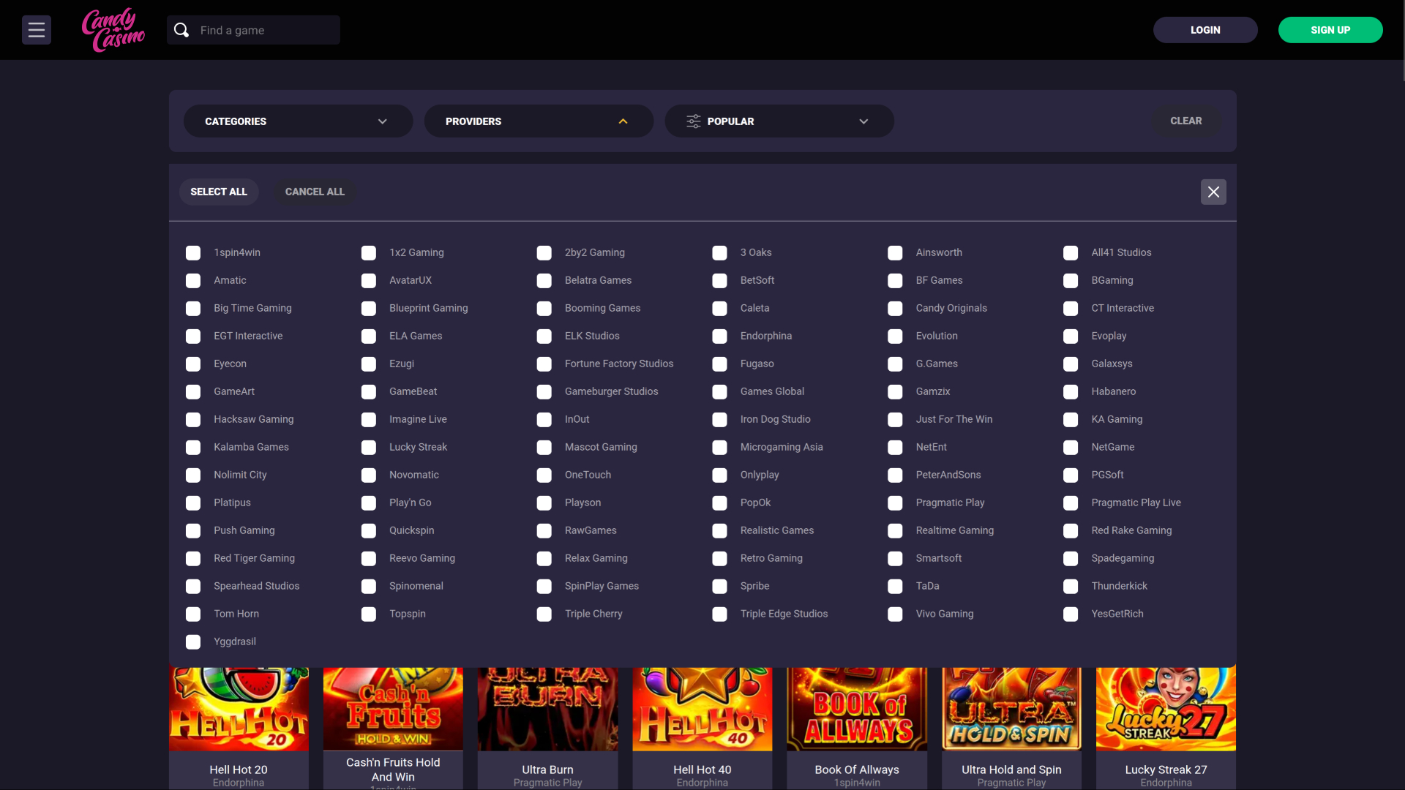Open the Categories dropdown
This screenshot has width=1405, height=790.
297,121
